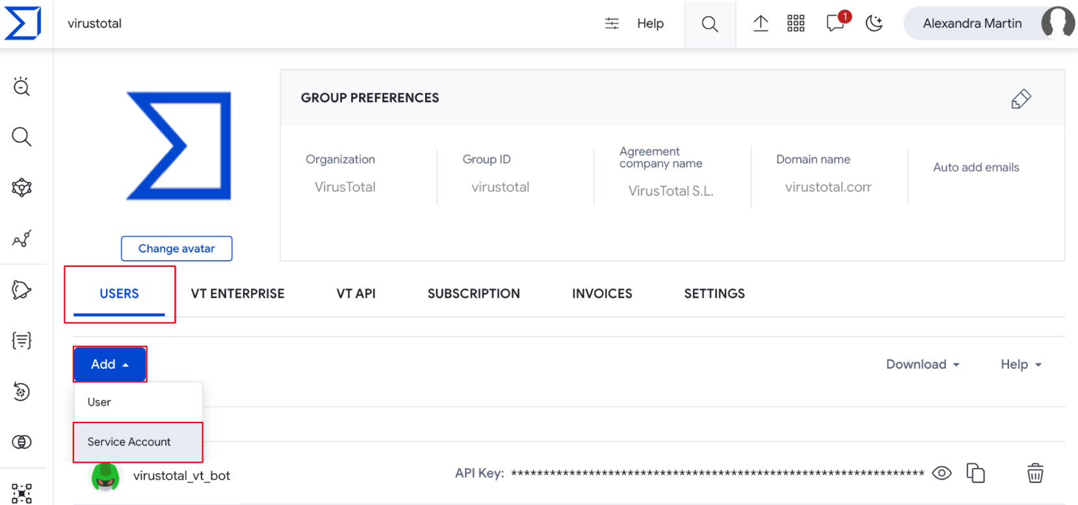This screenshot has width=1078, height=505.
Task: Choose Service Account from the Add menu
Action: click(138, 442)
